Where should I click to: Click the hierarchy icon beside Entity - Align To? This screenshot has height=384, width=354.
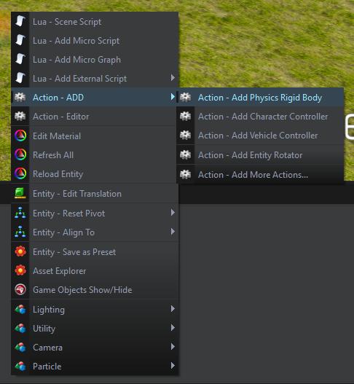20,232
